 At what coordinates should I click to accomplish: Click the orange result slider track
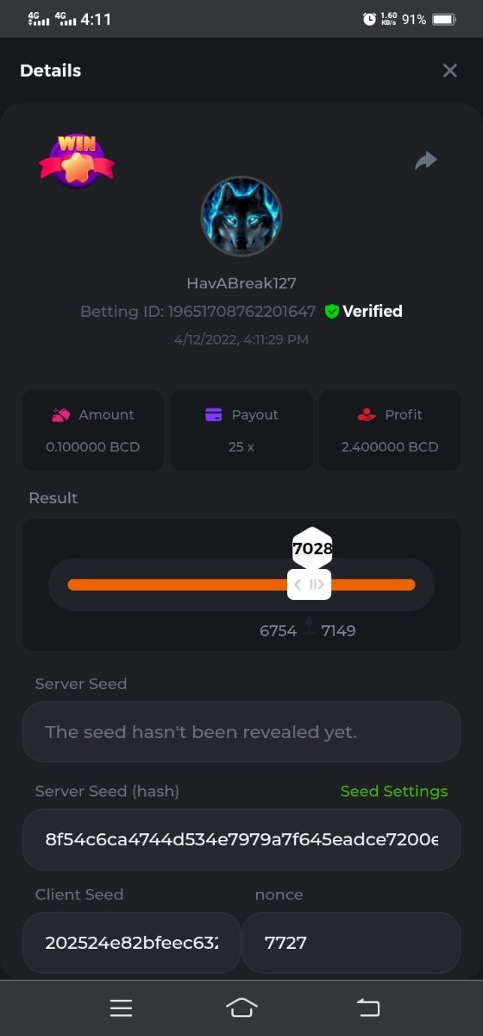pos(241,584)
